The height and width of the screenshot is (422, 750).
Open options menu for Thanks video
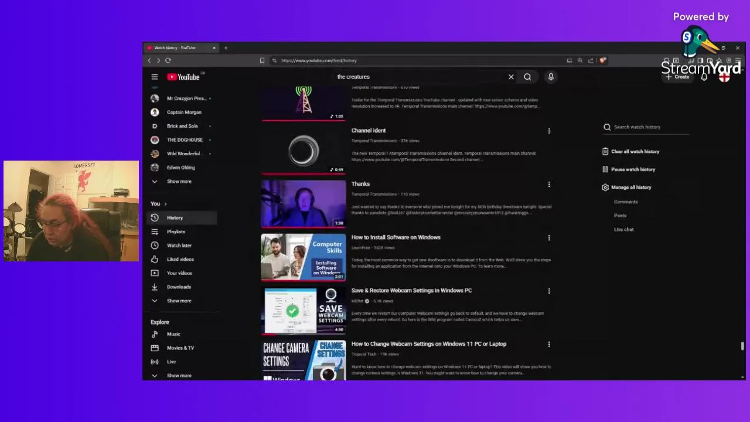pos(549,184)
